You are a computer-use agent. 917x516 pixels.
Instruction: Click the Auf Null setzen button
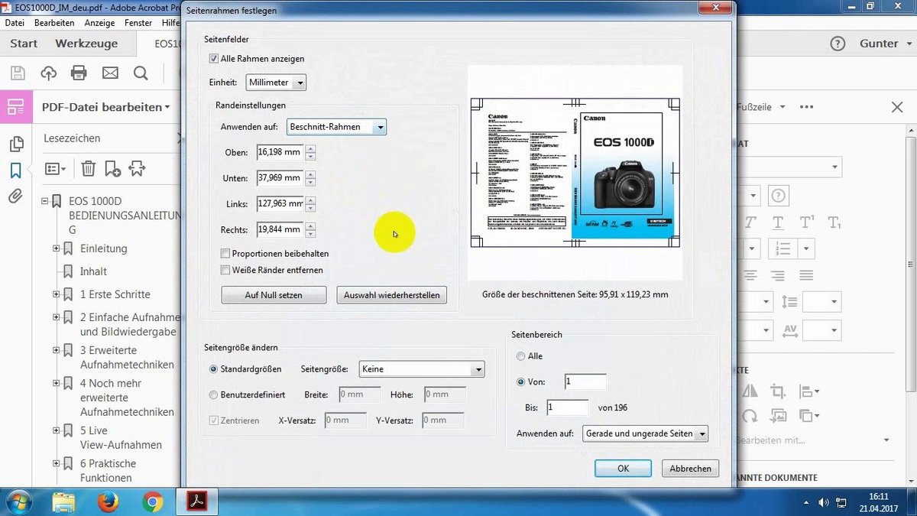(x=274, y=294)
